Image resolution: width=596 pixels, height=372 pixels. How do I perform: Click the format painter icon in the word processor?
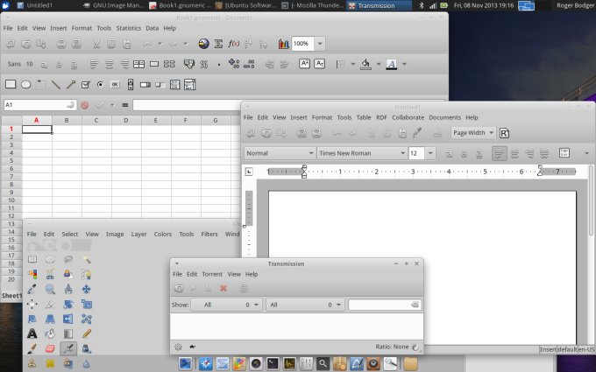coord(418,133)
